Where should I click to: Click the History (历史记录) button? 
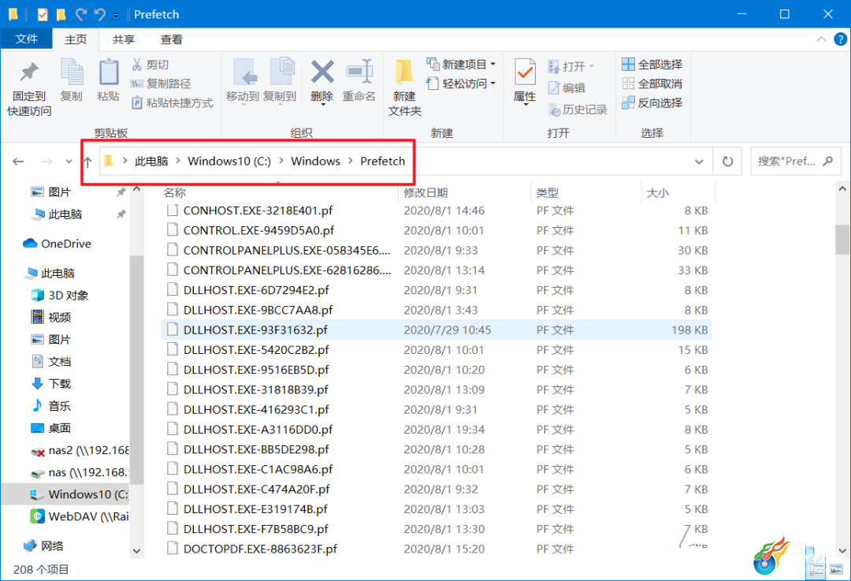pos(578,110)
